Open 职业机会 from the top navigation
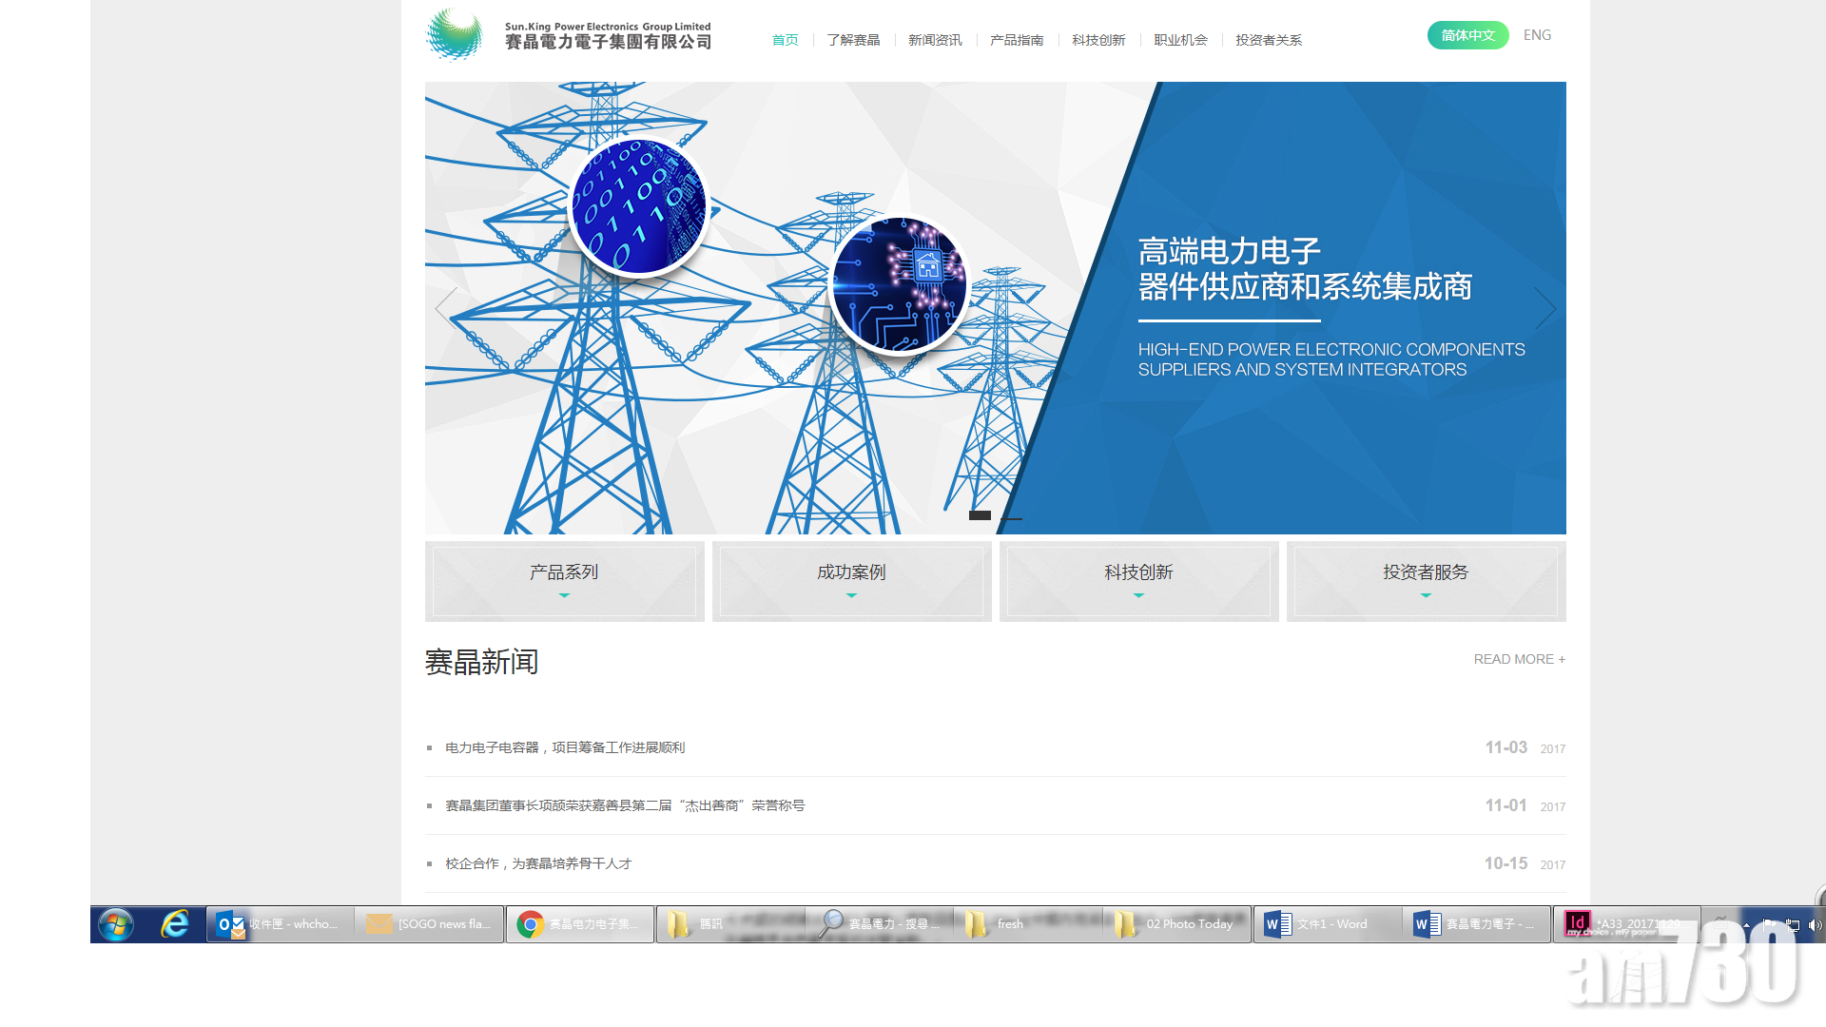 click(x=1179, y=40)
